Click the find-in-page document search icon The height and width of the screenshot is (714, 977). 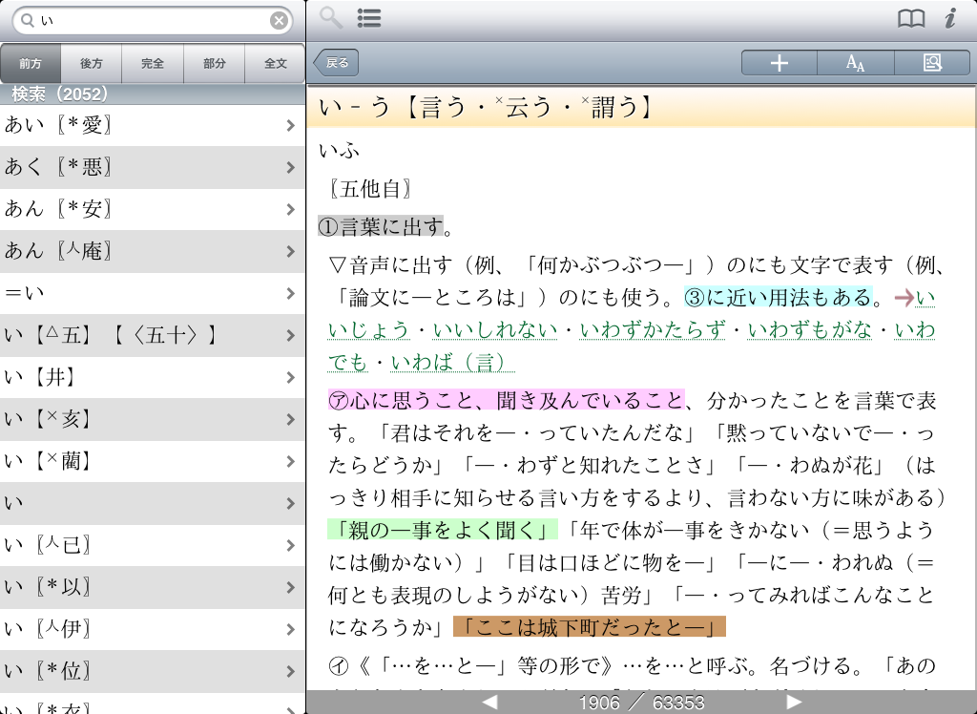[932, 63]
